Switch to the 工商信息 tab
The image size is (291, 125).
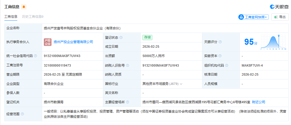coord(11,17)
